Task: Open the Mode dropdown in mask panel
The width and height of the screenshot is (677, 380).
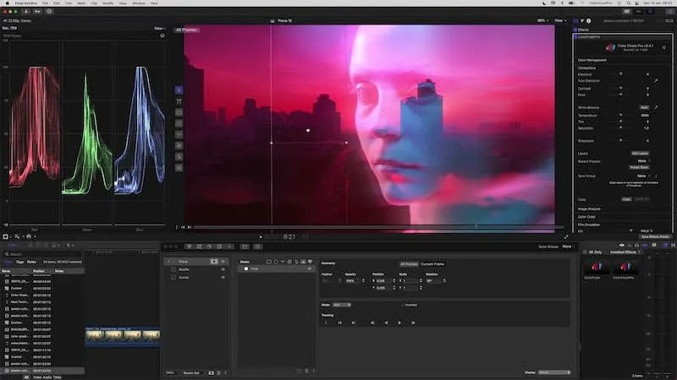Action: coord(340,304)
